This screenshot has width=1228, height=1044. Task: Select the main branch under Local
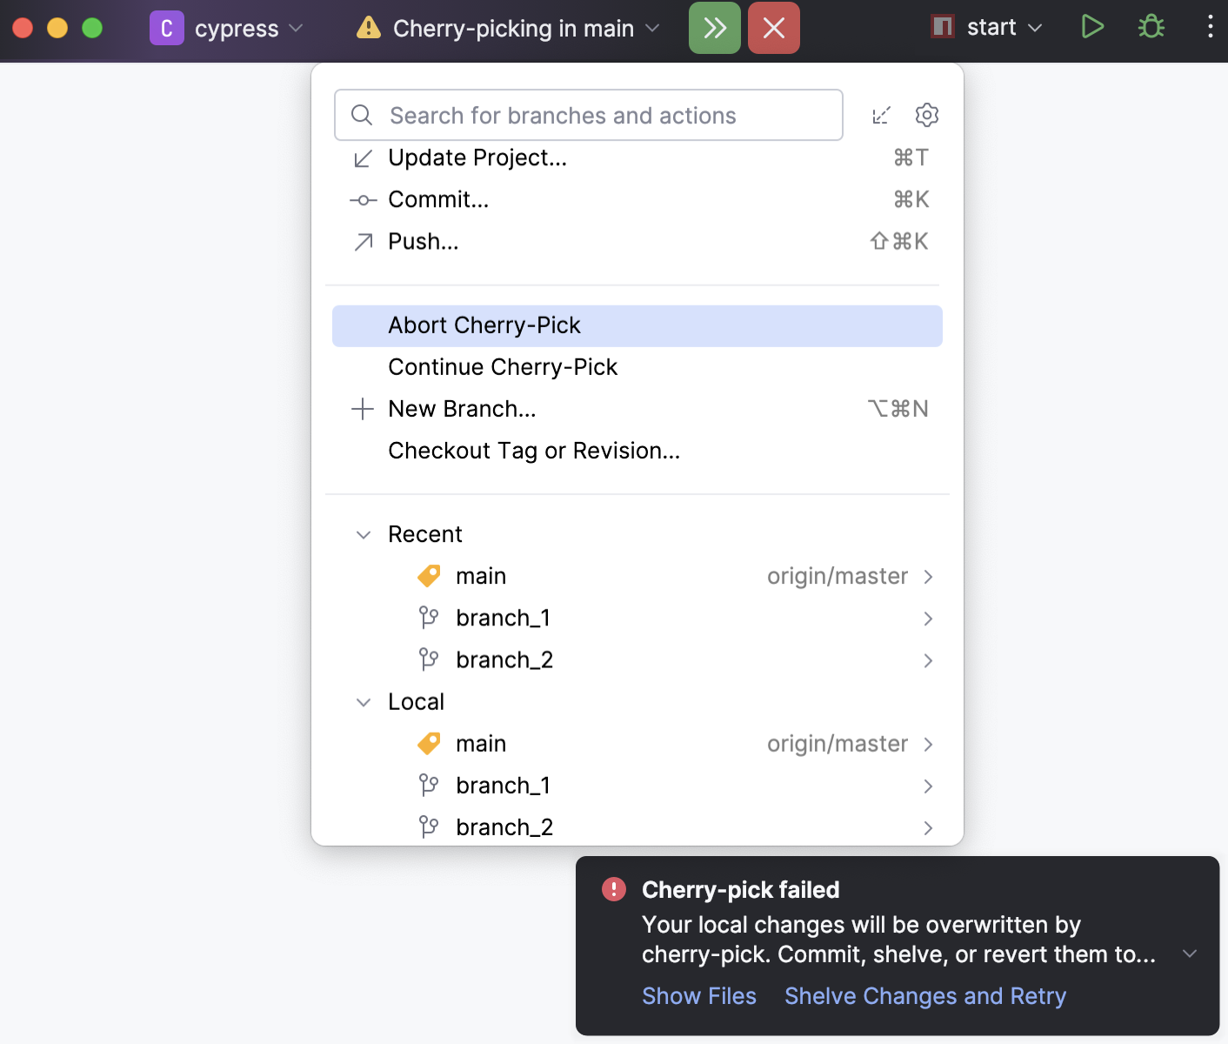(x=481, y=744)
